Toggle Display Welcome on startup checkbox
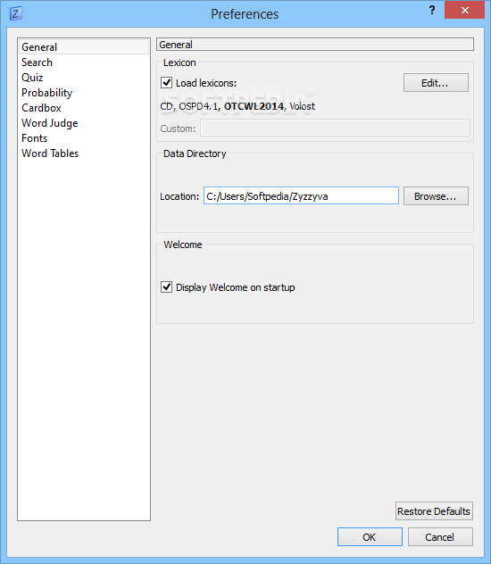 pos(166,287)
